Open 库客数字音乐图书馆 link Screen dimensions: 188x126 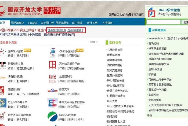[160, 85]
